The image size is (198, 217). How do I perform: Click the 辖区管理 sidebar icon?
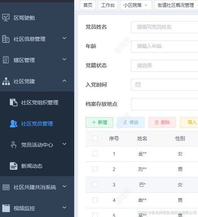click(x=6, y=60)
